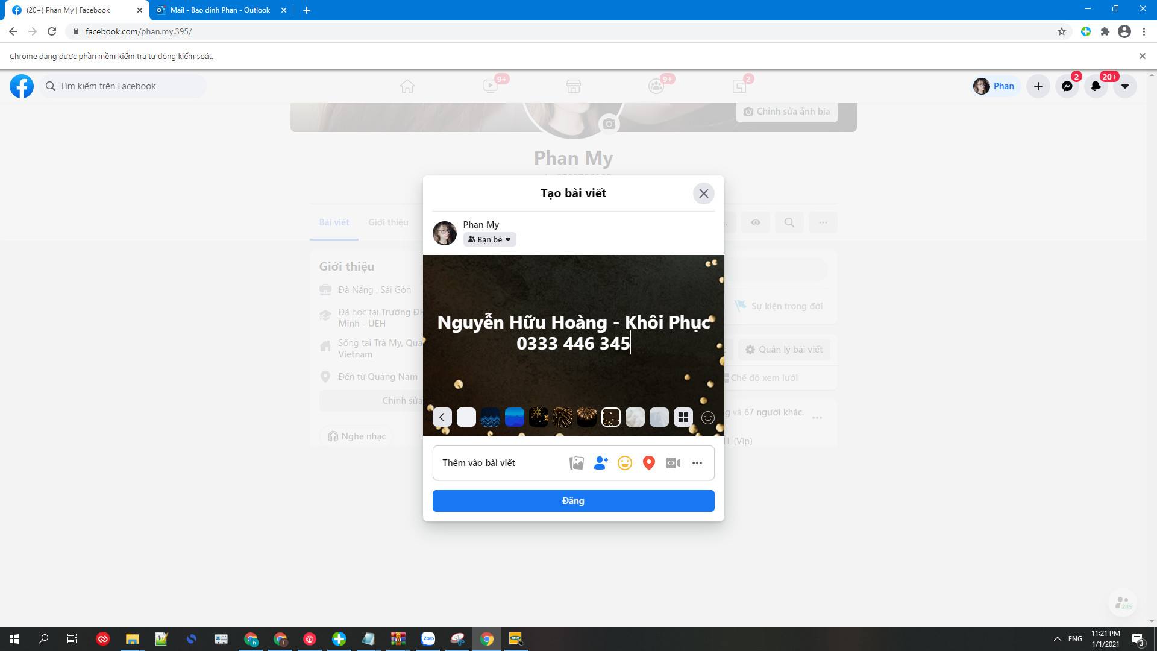This screenshot has width=1157, height=651.
Task: Open the Chrome extensions puzzle icon
Action: (x=1105, y=31)
